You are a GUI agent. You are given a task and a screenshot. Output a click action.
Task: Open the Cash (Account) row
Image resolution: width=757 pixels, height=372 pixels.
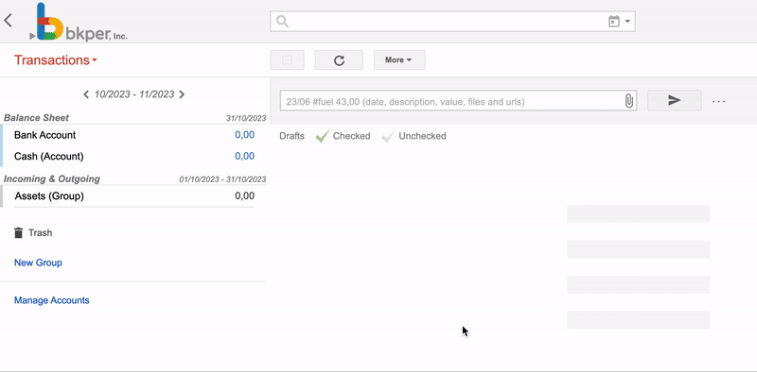(x=134, y=156)
